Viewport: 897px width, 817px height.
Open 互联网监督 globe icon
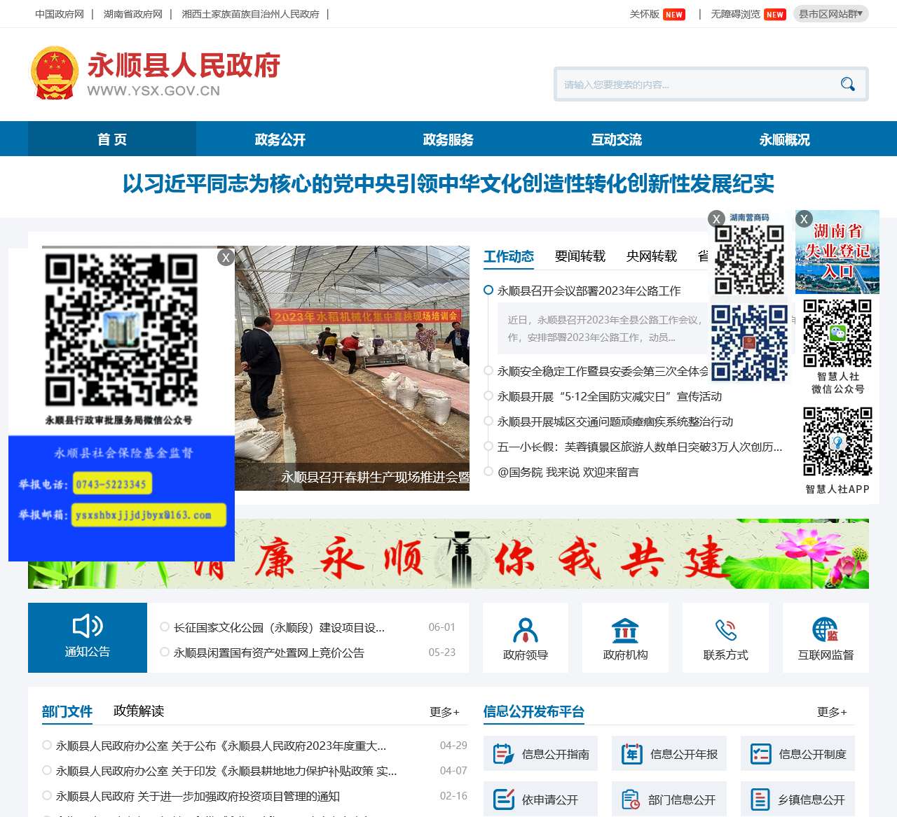click(826, 630)
